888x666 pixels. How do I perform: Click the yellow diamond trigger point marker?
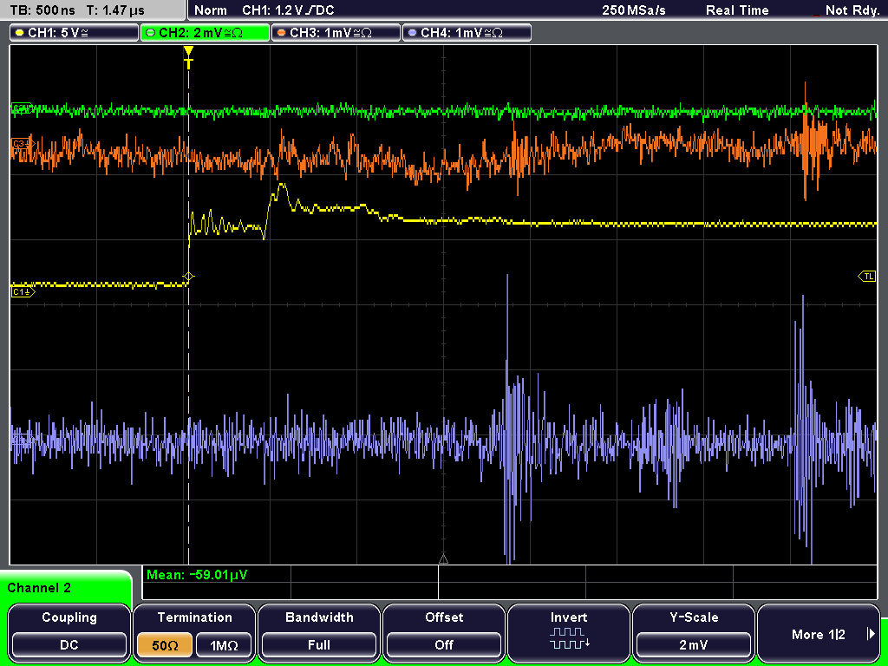tap(188, 277)
